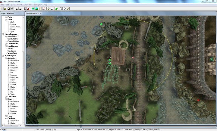
Task: Click the Save plugin floppy icon
Action: click(9, 8)
